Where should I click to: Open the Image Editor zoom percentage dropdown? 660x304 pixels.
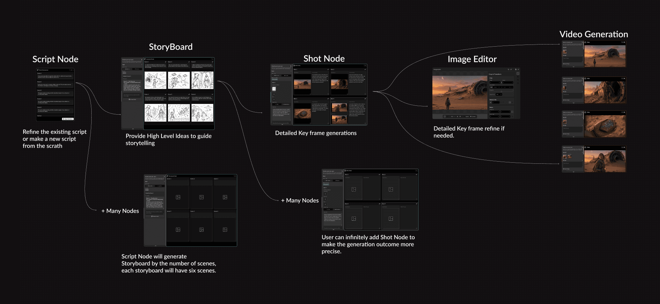click(x=453, y=116)
